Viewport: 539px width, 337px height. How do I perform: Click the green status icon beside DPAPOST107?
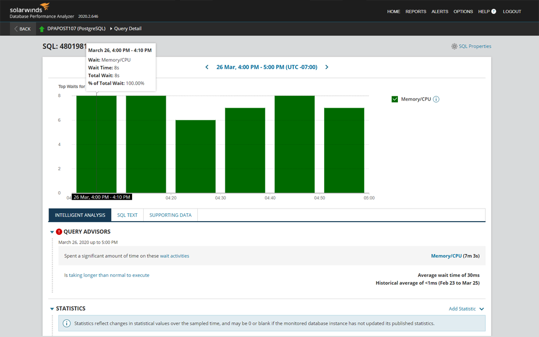[x=41, y=28]
